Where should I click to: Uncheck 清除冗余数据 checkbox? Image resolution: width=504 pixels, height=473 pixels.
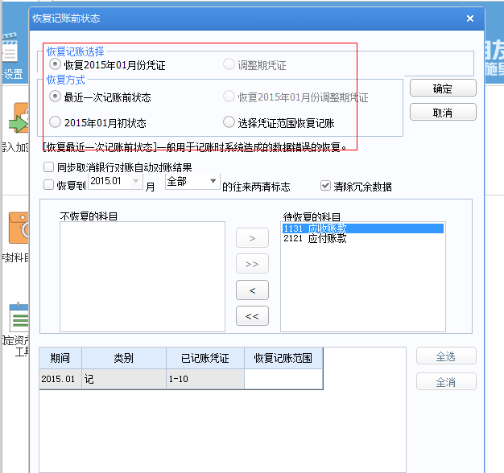[x=325, y=186]
